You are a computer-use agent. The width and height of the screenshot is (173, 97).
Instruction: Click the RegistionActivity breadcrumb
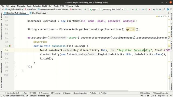click(x=14, y=9)
